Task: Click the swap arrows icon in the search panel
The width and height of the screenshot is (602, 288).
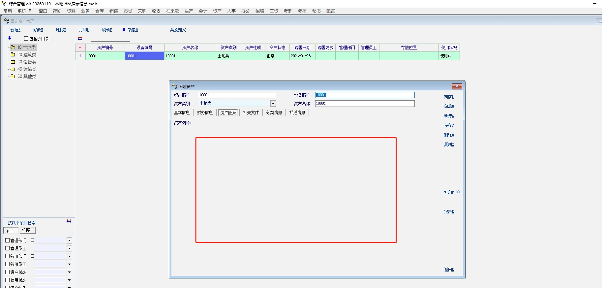Action: [69, 221]
